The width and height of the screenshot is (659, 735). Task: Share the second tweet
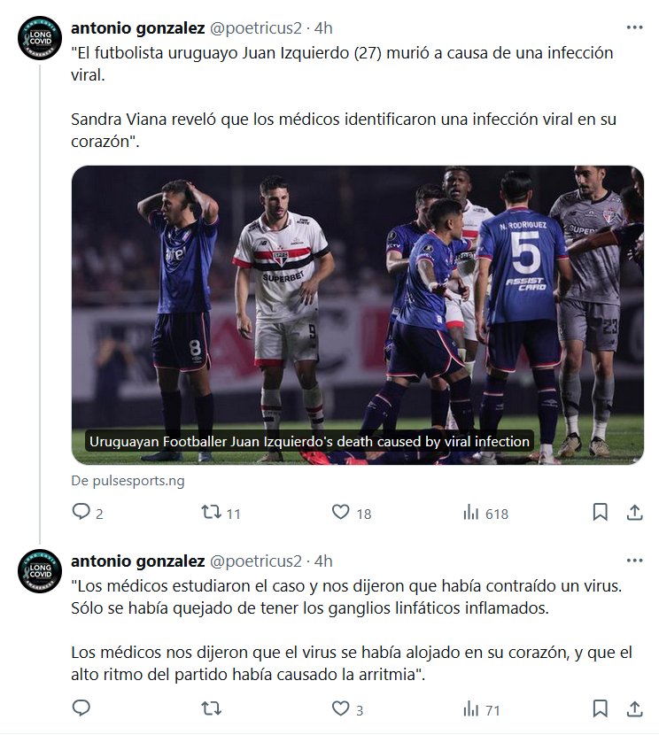(x=634, y=708)
